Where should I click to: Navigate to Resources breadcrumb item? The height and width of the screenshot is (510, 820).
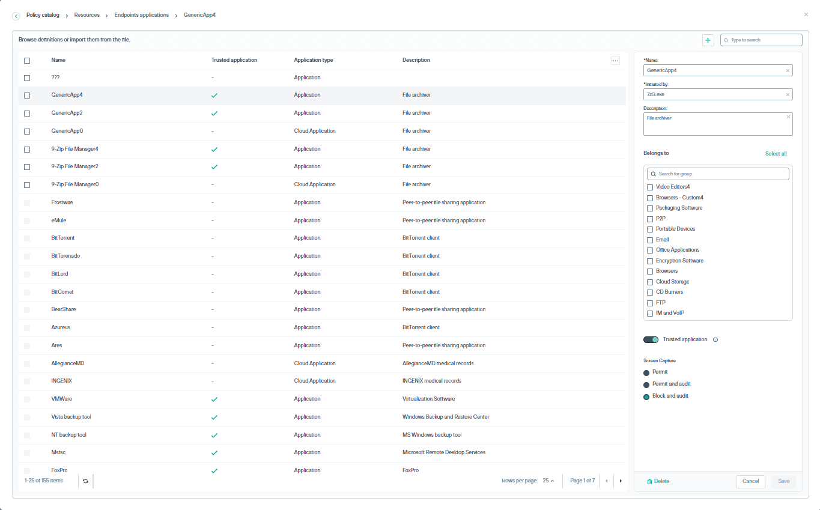coord(87,15)
